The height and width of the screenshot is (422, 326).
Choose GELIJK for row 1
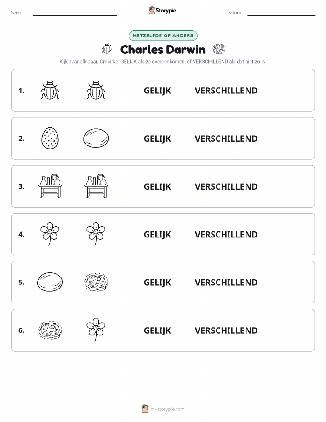pyautogui.click(x=157, y=91)
